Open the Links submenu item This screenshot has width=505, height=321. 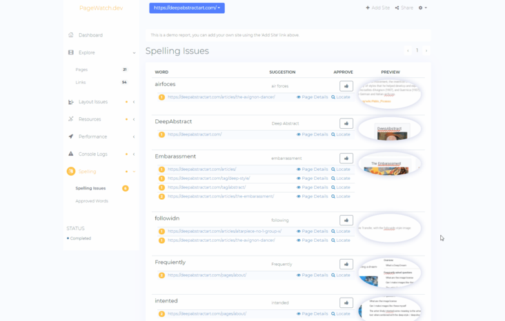[81, 83]
